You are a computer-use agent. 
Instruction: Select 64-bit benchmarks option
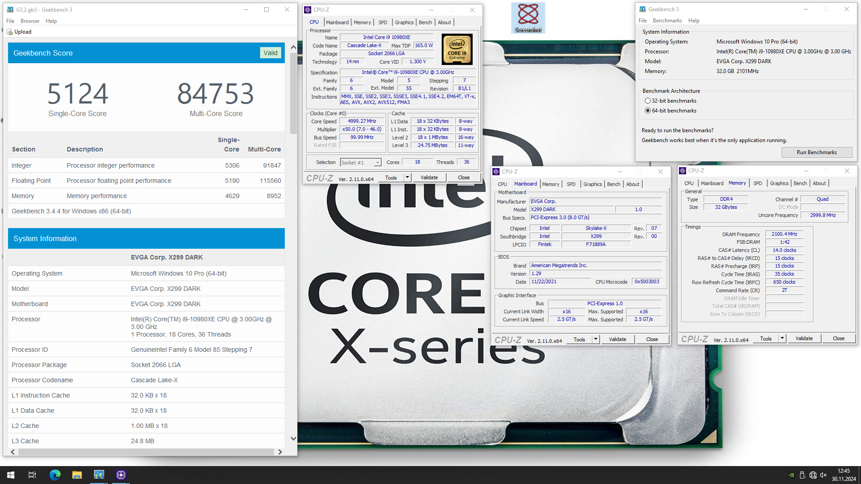point(648,111)
